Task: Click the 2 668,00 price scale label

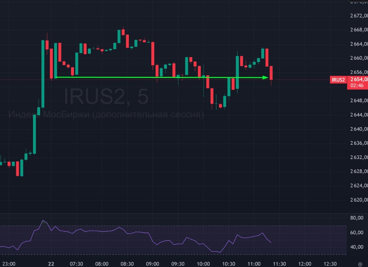Action: pyautogui.click(x=359, y=30)
